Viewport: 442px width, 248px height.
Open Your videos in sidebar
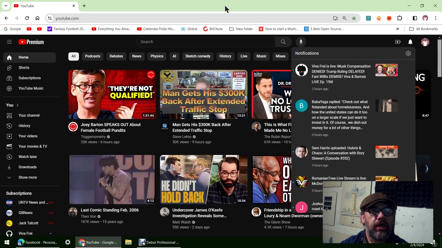coord(29,136)
